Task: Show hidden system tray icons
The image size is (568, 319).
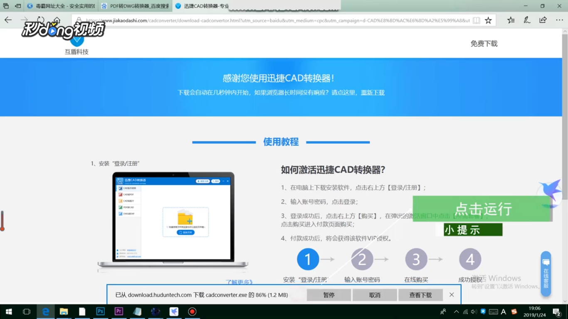Action: click(x=457, y=312)
